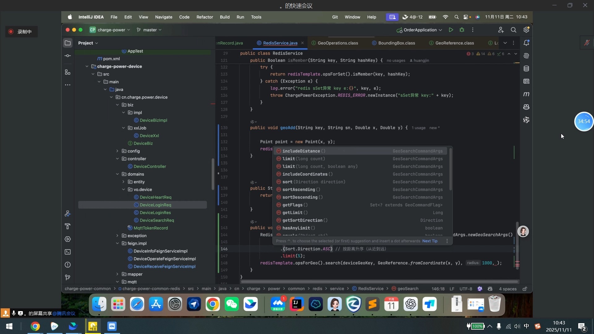Open the Commit tool window icon
This screenshot has width=594, height=334.
pyautogui.click(x=67, y=56)
